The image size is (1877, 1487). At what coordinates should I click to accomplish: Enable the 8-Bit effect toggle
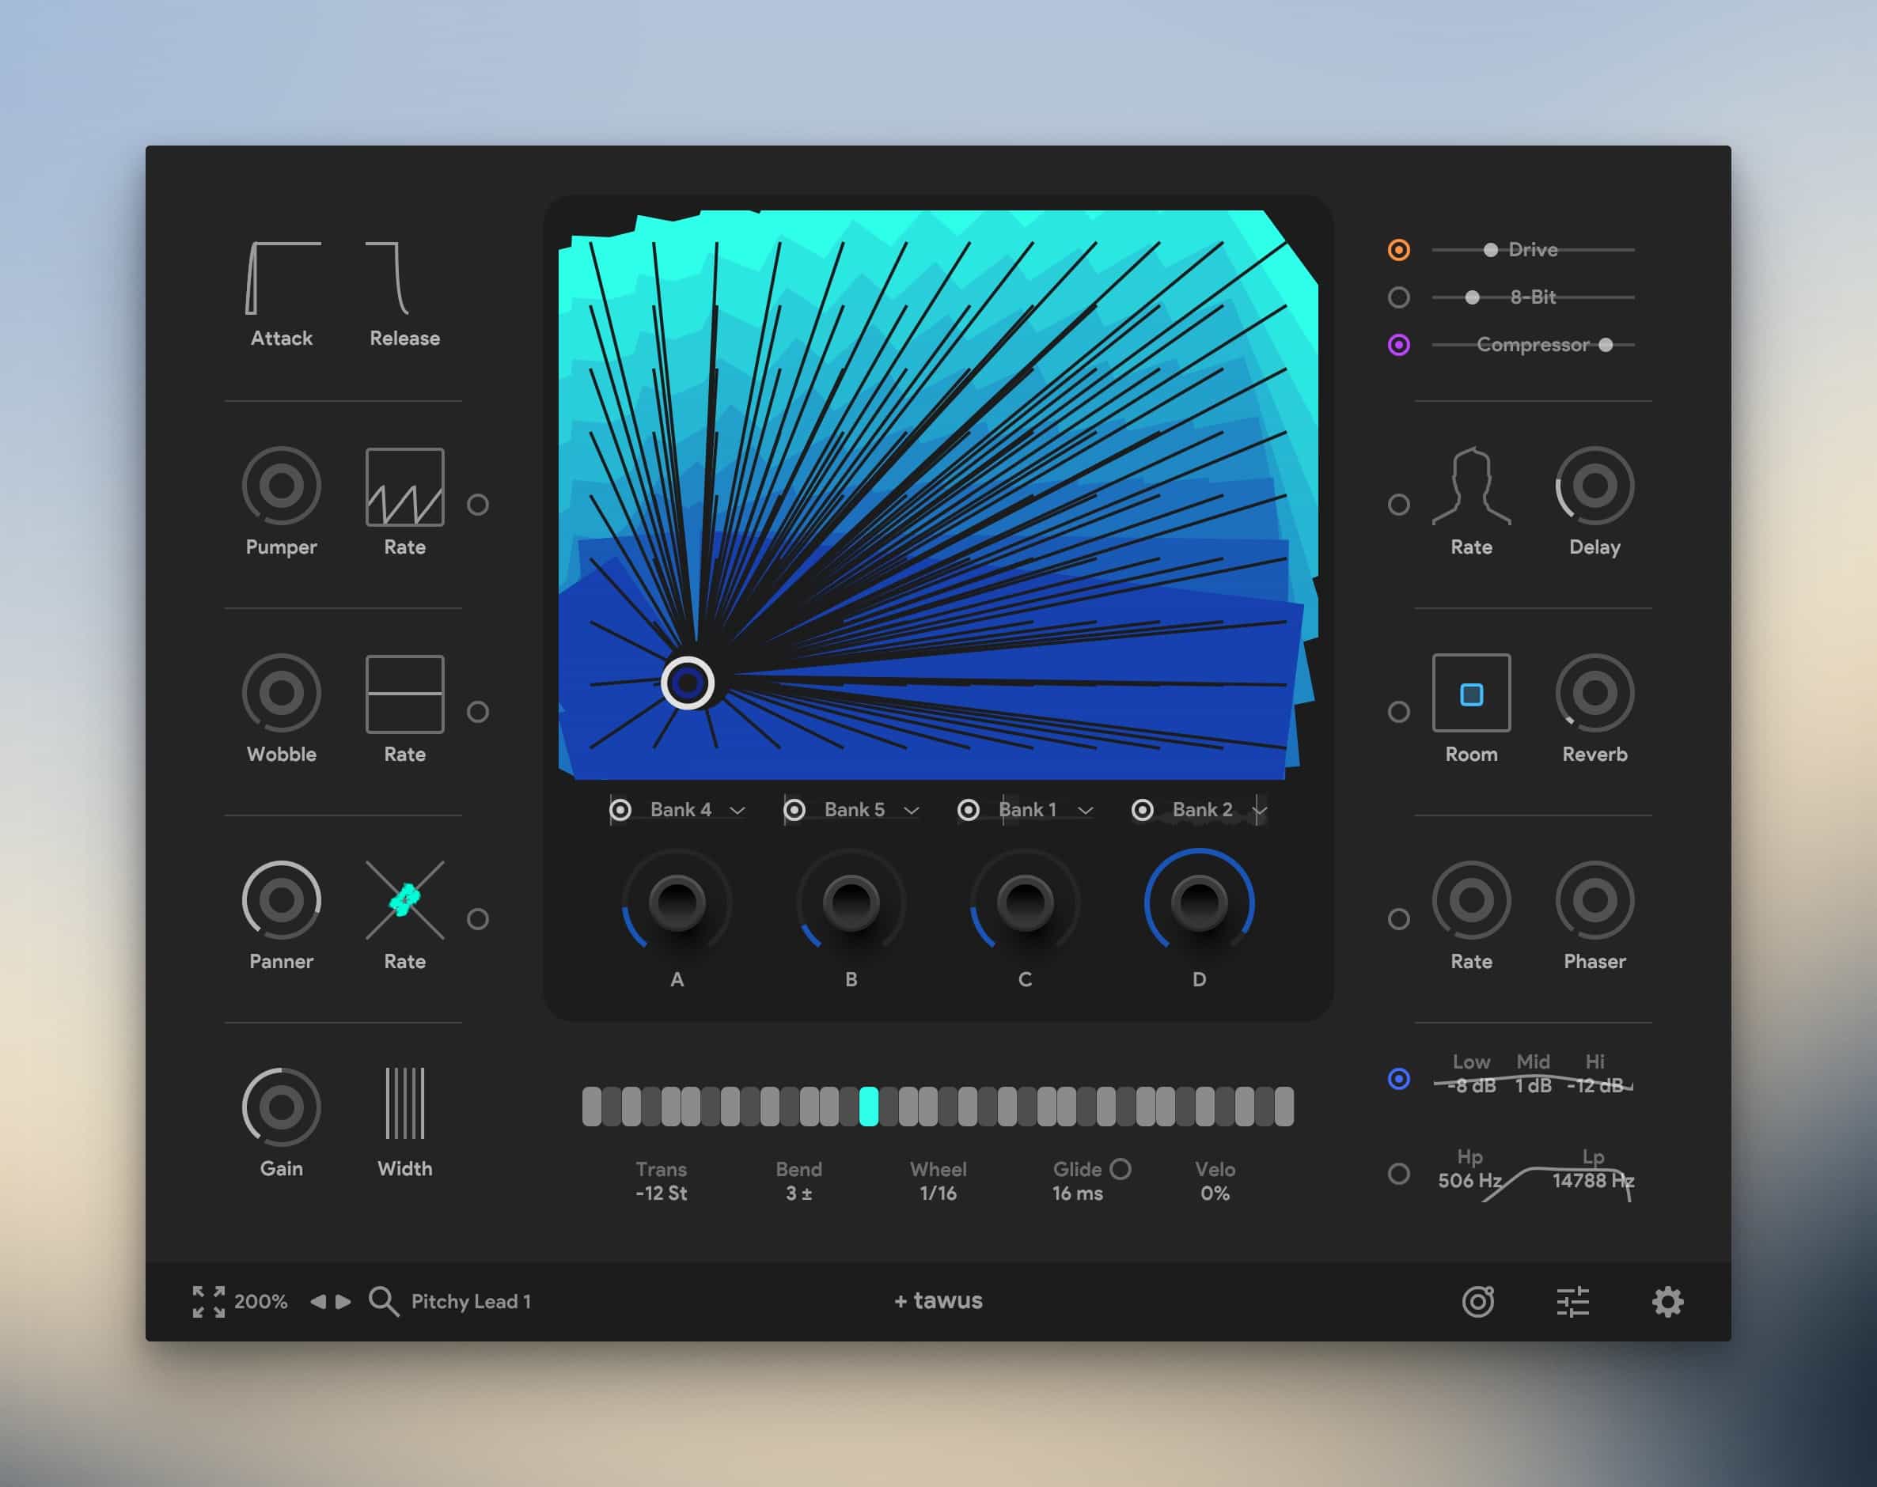1398,297
